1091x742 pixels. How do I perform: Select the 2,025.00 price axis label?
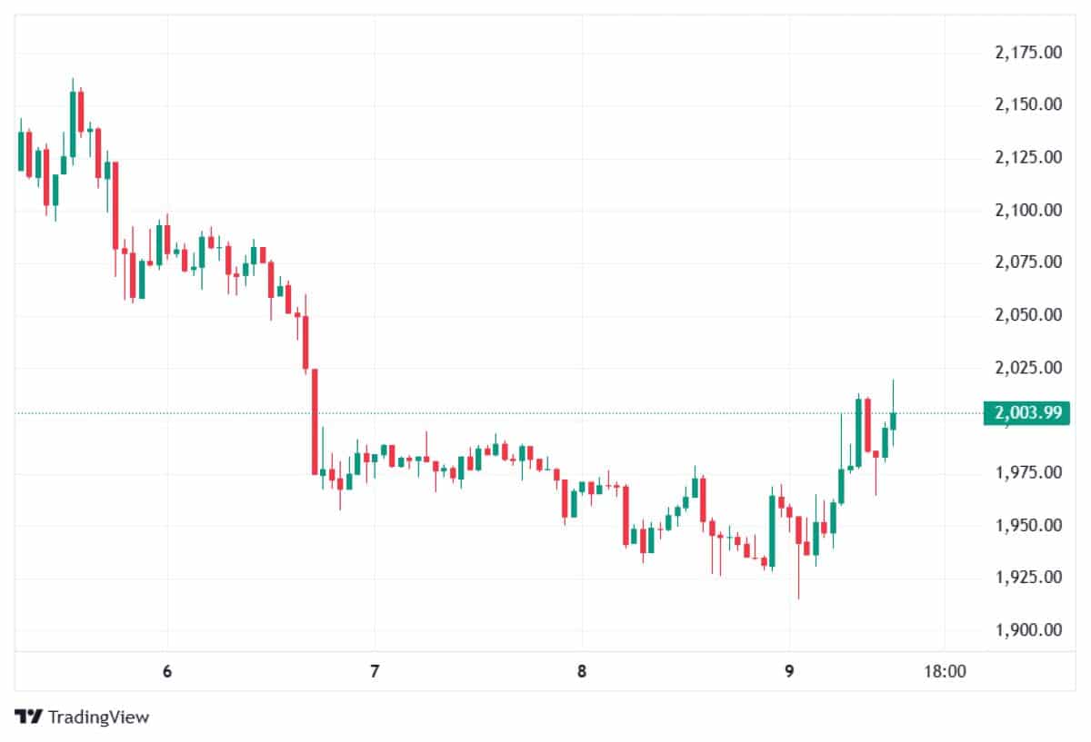click(x=1028, y=368)
